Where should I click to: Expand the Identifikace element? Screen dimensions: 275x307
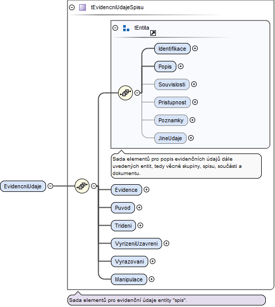pos(195,49)
